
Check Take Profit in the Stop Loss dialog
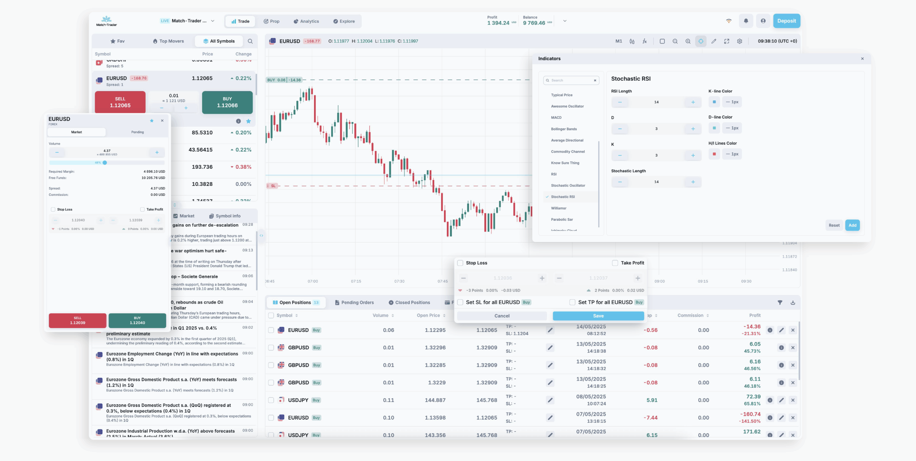pos(615,263)
